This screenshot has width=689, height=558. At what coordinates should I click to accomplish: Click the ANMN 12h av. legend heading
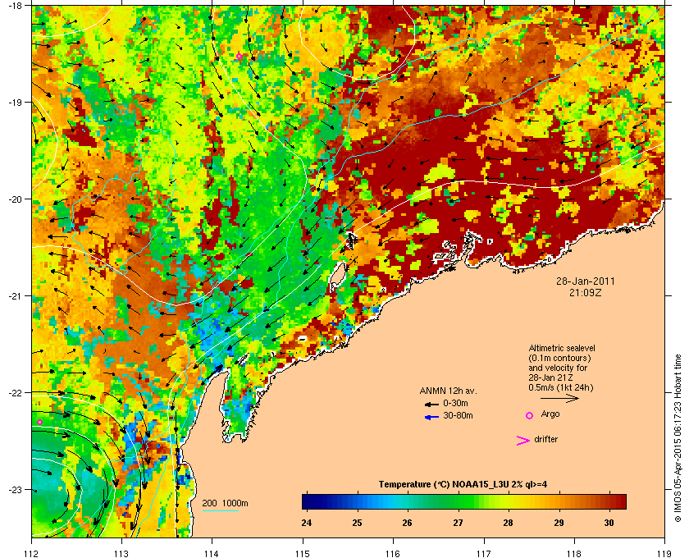[x=448, y=391]
